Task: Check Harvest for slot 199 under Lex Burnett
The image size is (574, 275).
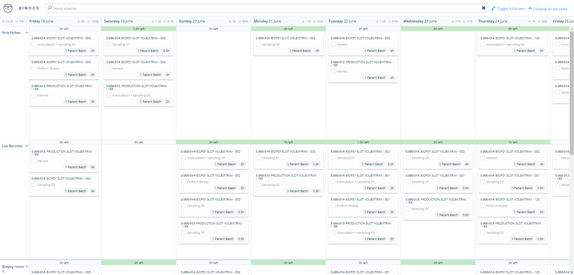Action: (x=34, y=161)
